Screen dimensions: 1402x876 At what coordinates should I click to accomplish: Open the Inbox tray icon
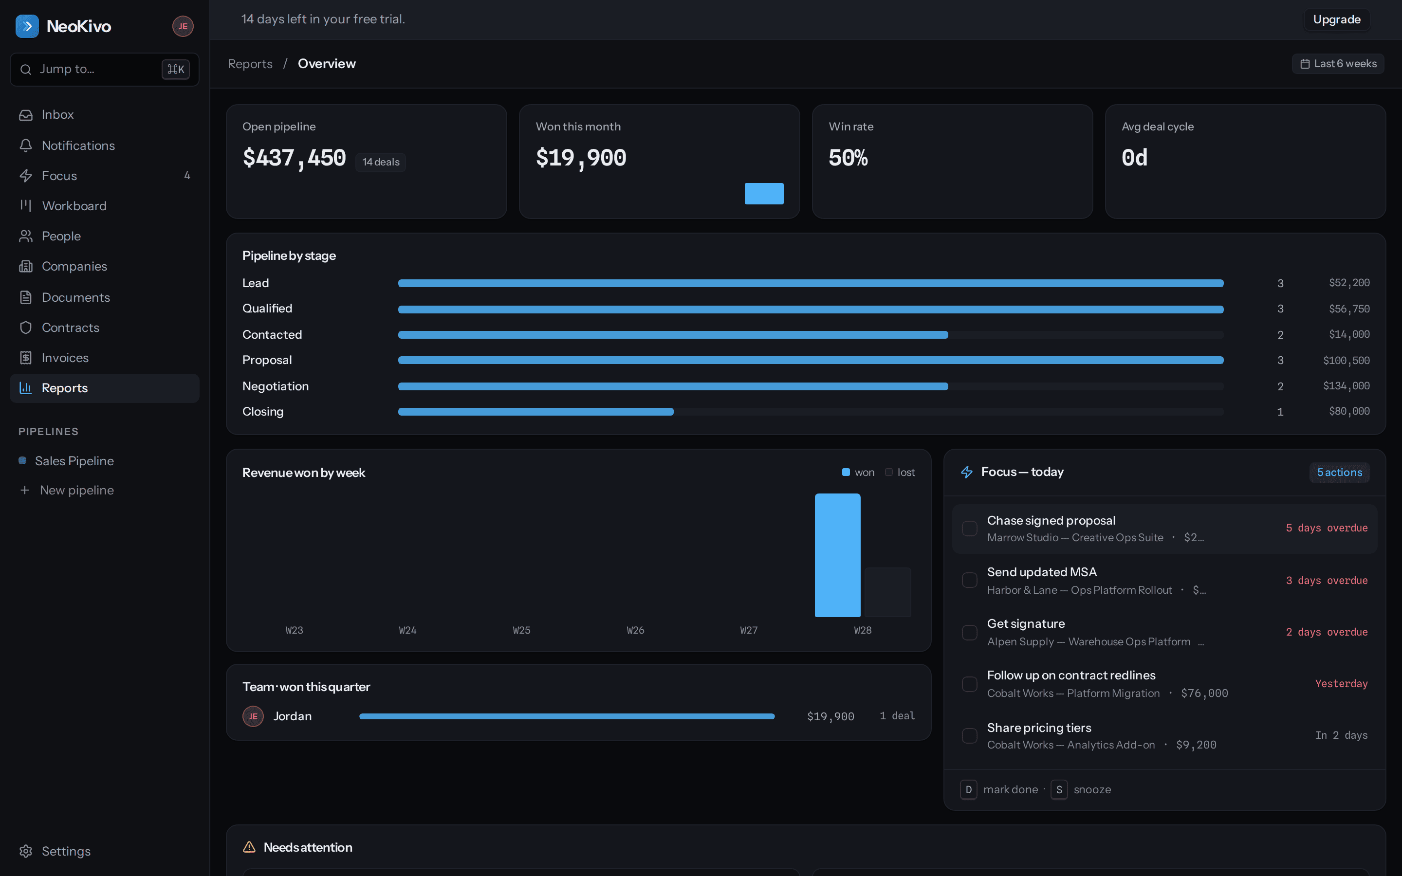point(25,115)
